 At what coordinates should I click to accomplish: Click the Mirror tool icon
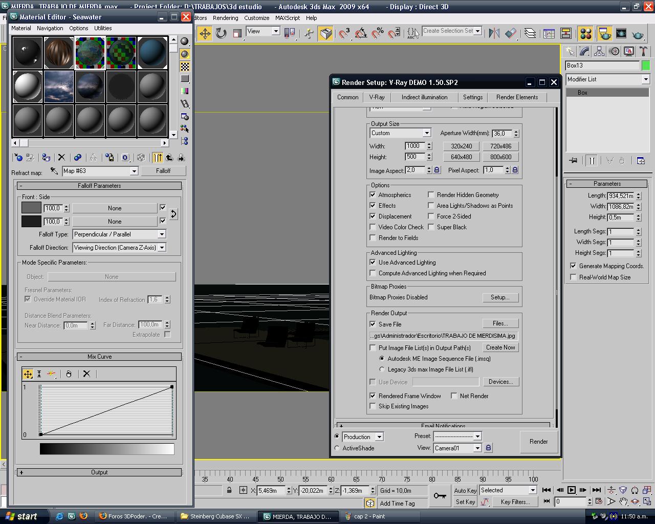tap(494, 34)
